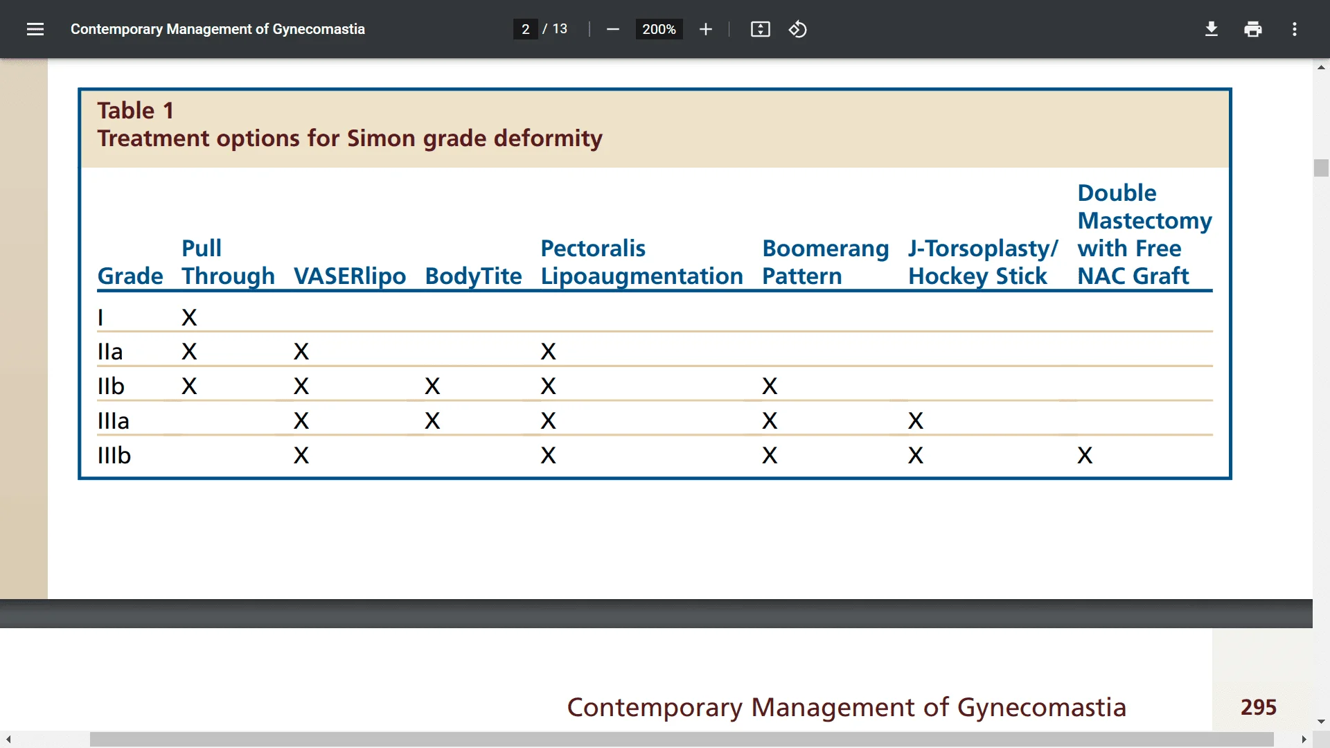Click the fit to page icon
This screenshot has width=1330, height=748.
(761, 29)
